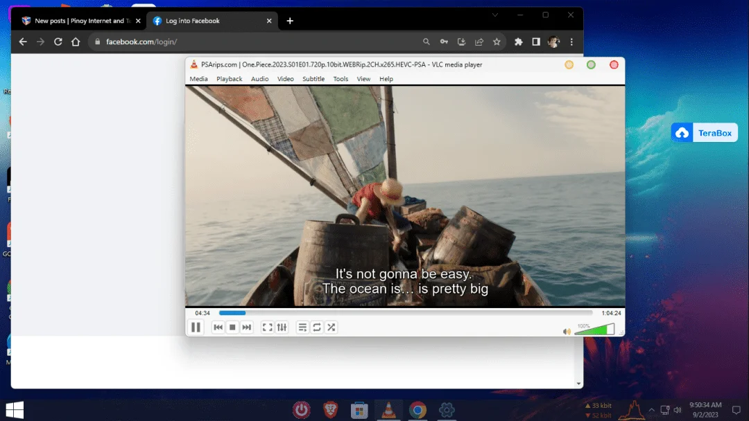Skip to next media in VLC
Screen dimensions: 749x421
coord(246,327)
